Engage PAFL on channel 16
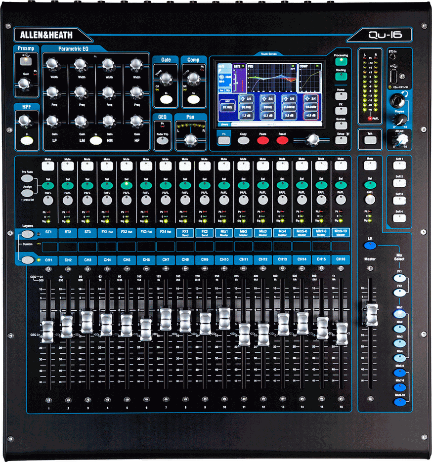This screenshot has height=462, width=432. (341, 200)
